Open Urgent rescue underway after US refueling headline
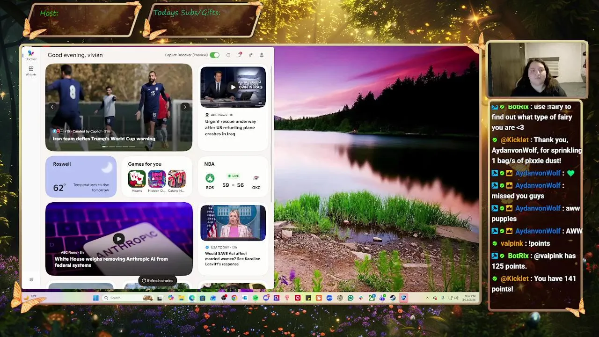This screenshot has width=599, height=337. [x=230, y=127]
